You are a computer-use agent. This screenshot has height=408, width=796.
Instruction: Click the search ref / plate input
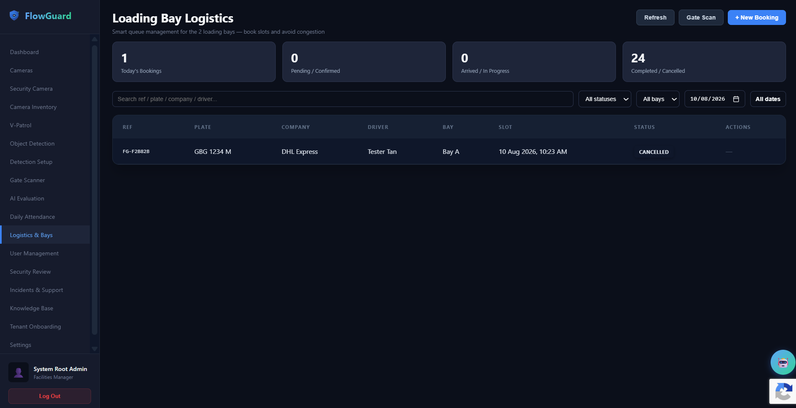tap(343, 99)
